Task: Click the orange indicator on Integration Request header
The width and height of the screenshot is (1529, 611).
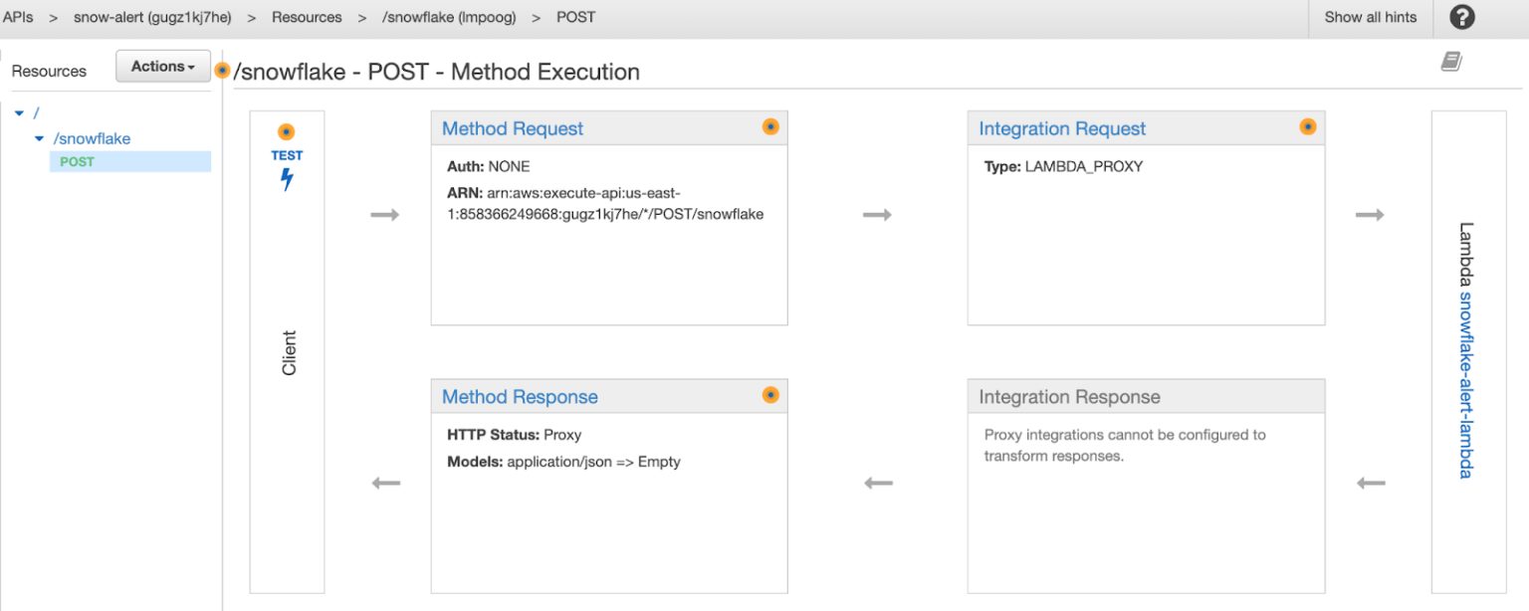Action: tap(1307, 126)
